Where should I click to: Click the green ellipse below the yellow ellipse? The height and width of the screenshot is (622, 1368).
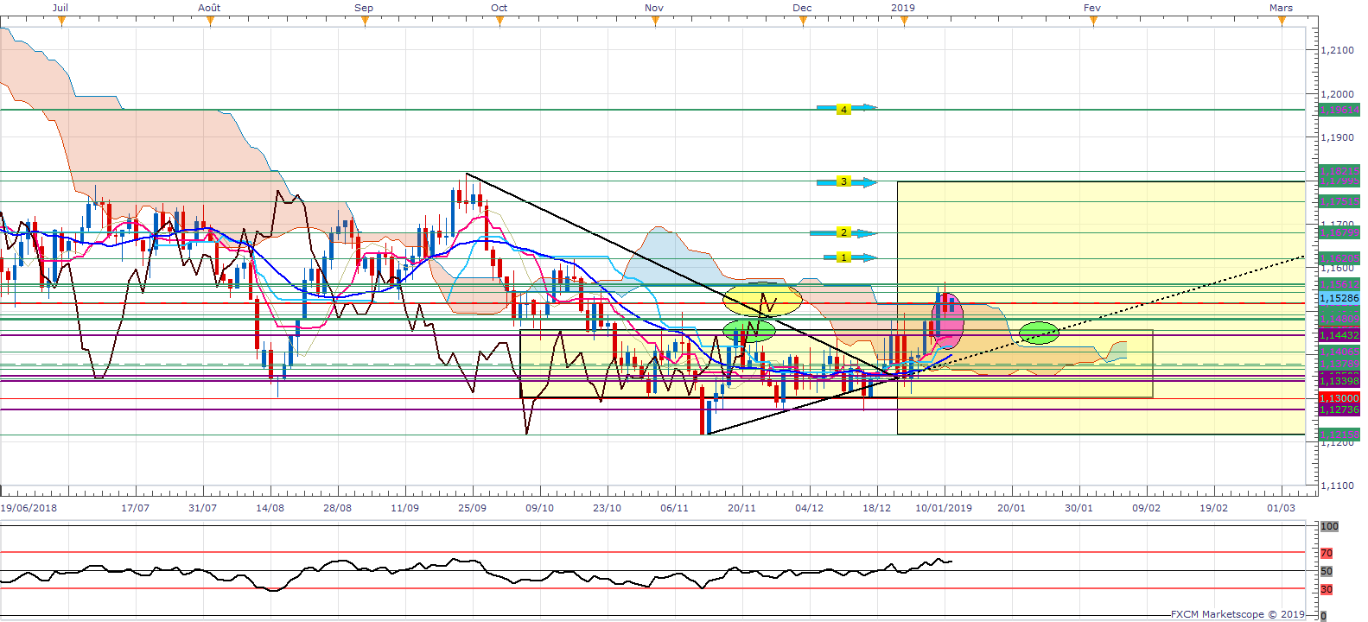[x=748, y=331]
